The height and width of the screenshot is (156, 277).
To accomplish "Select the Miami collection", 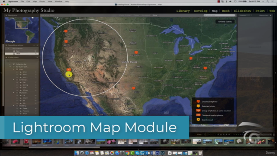I will click(x=25, y=98).
